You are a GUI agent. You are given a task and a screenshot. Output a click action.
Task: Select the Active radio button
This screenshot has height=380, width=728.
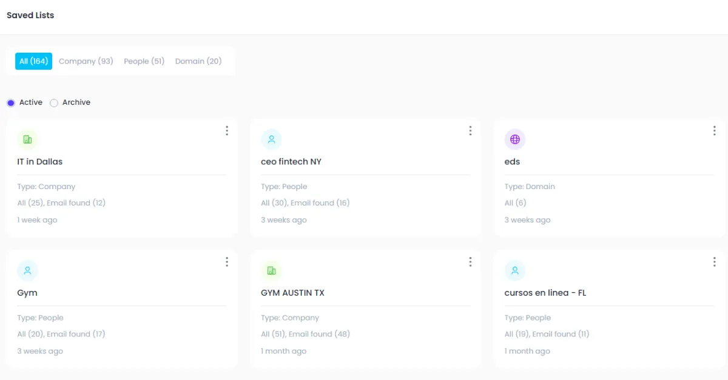pos(11,103)
